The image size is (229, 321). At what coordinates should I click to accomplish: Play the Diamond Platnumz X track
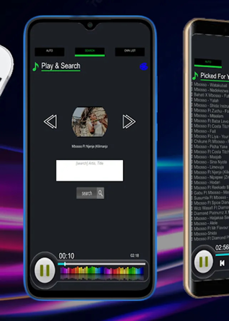[211, 213]
